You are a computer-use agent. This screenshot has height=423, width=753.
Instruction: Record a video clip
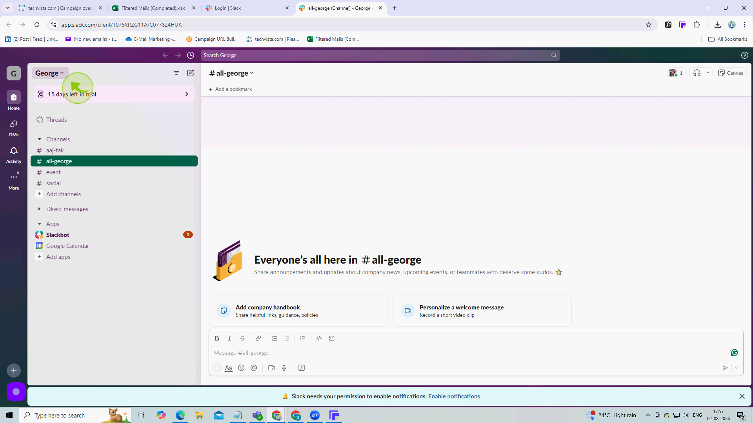(271, 368)
